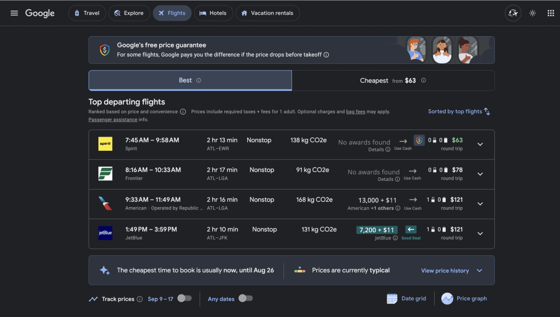Click the 8:16 AM – 10:33 AM flight time
560x317 pixels.
click(x=153, y=170)
